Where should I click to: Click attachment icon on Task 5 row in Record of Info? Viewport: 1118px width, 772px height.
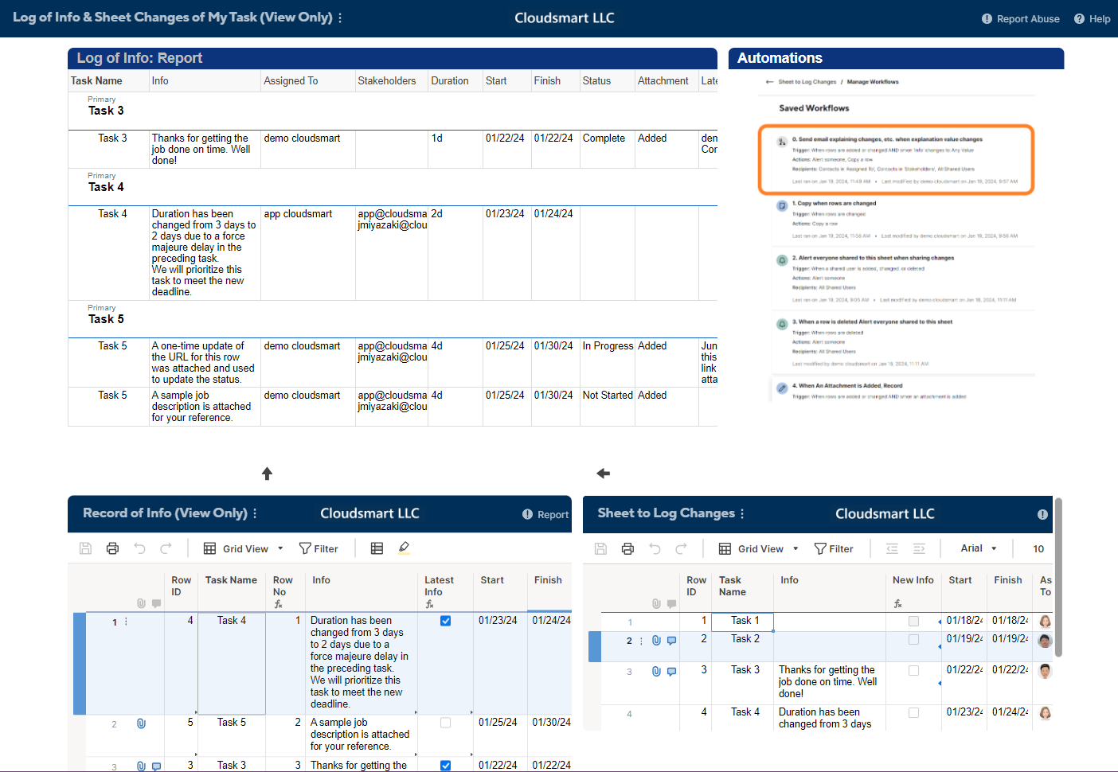(141, 723)
